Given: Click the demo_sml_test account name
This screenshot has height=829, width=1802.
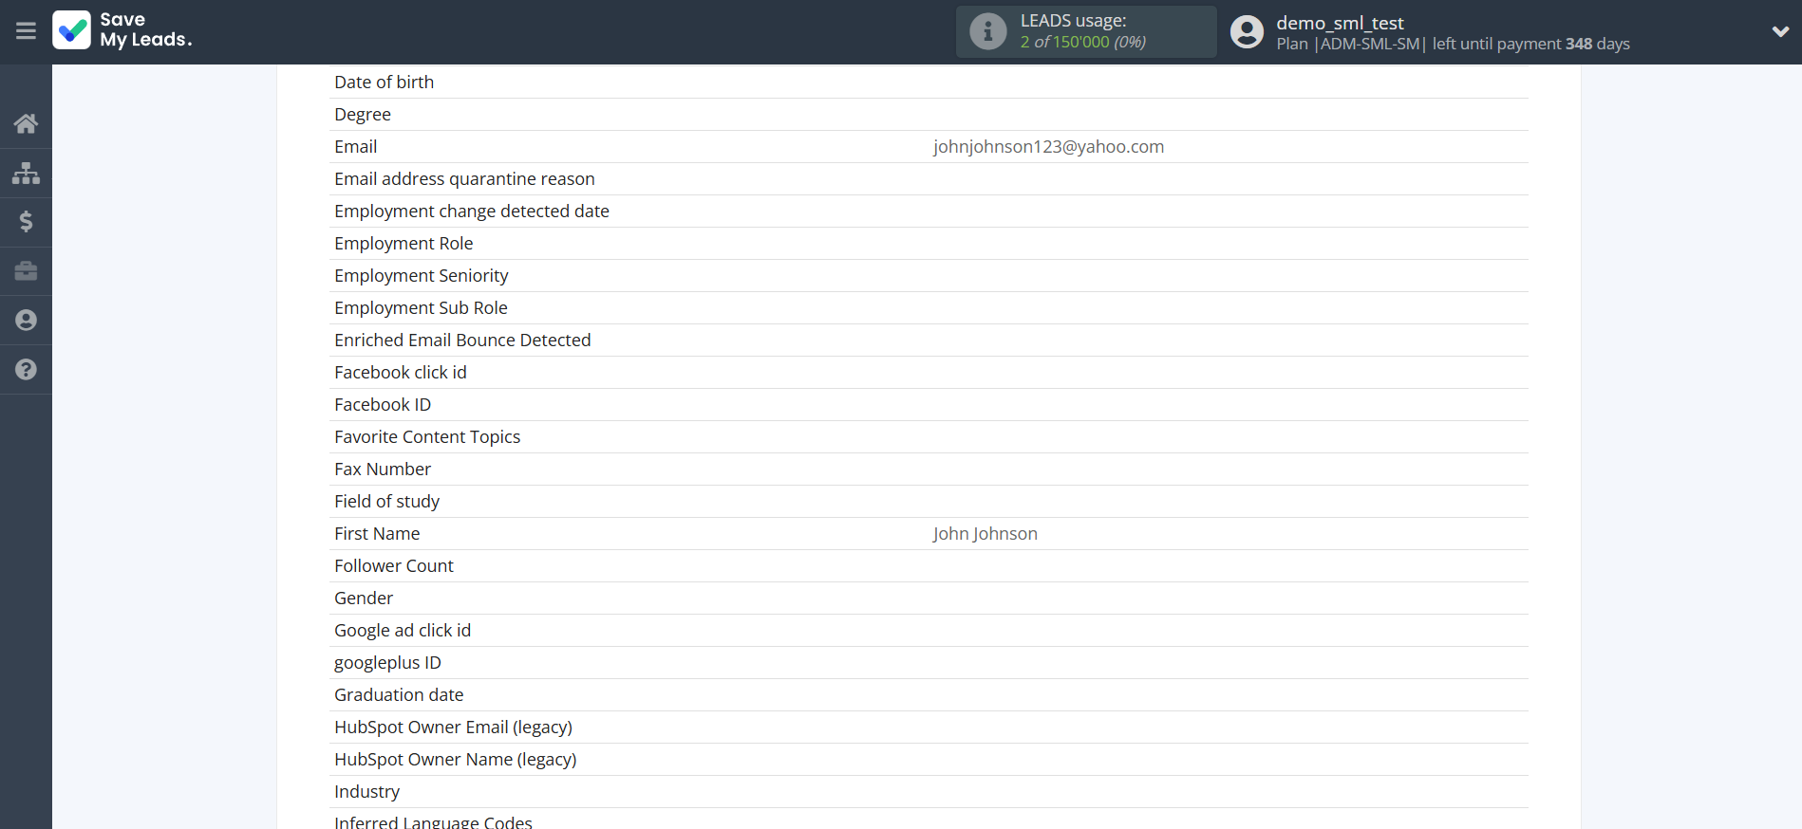Looking at the screenshot, I should [1340, 23].
